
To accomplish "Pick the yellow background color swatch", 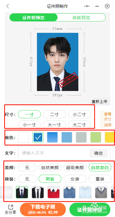I will click(110, 137).
